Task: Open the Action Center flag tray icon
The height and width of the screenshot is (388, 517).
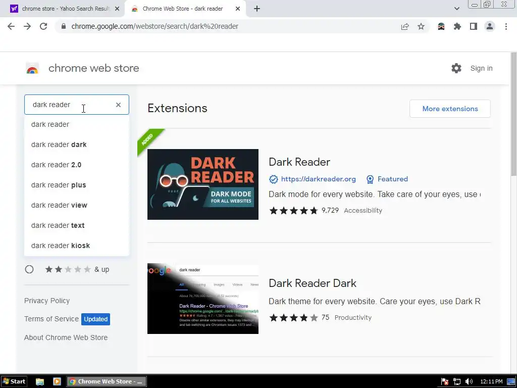Action: [x=444, y=381]
